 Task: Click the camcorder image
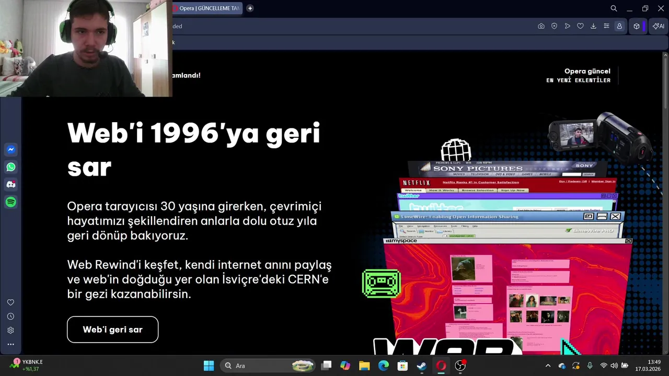(601, 137)
